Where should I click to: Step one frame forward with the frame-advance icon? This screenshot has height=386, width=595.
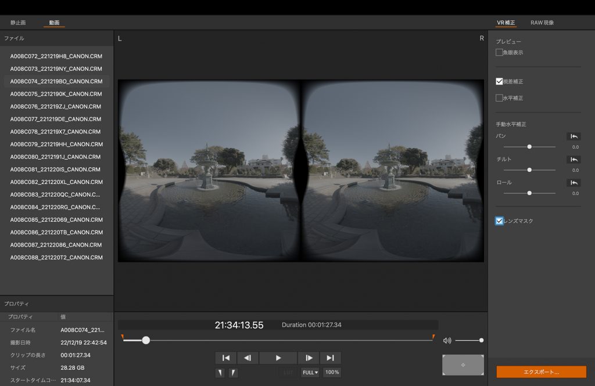pyautogui.click(x=309, y=358)
